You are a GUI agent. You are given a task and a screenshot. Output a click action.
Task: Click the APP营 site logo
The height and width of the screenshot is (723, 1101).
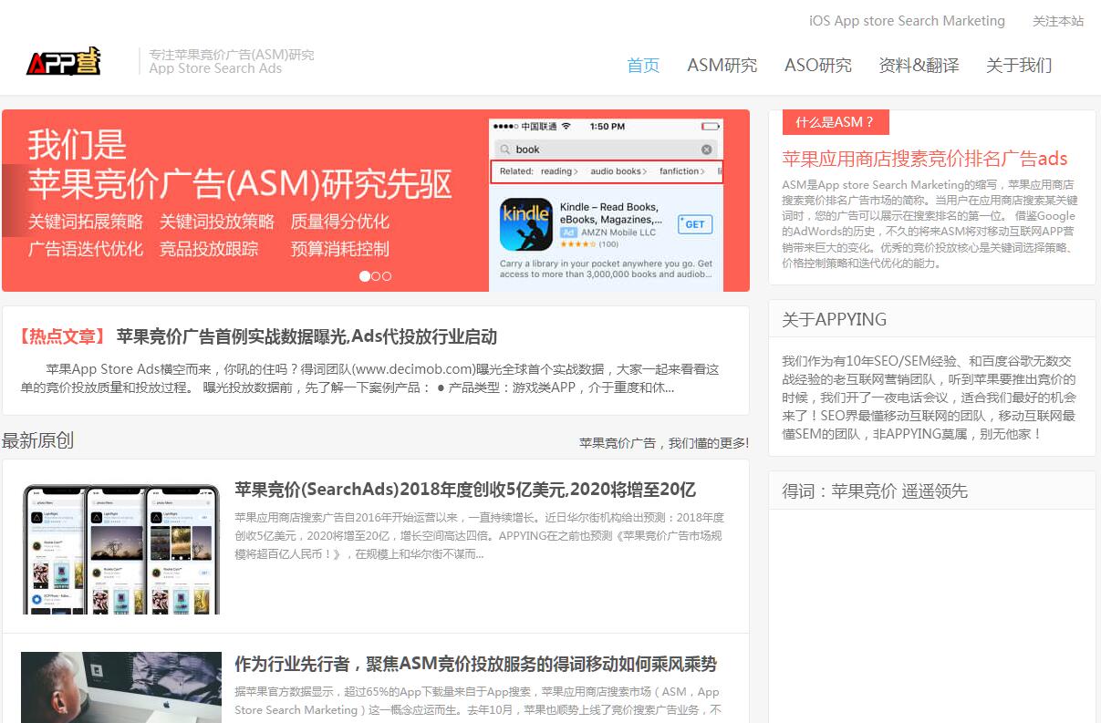[63, 61]
